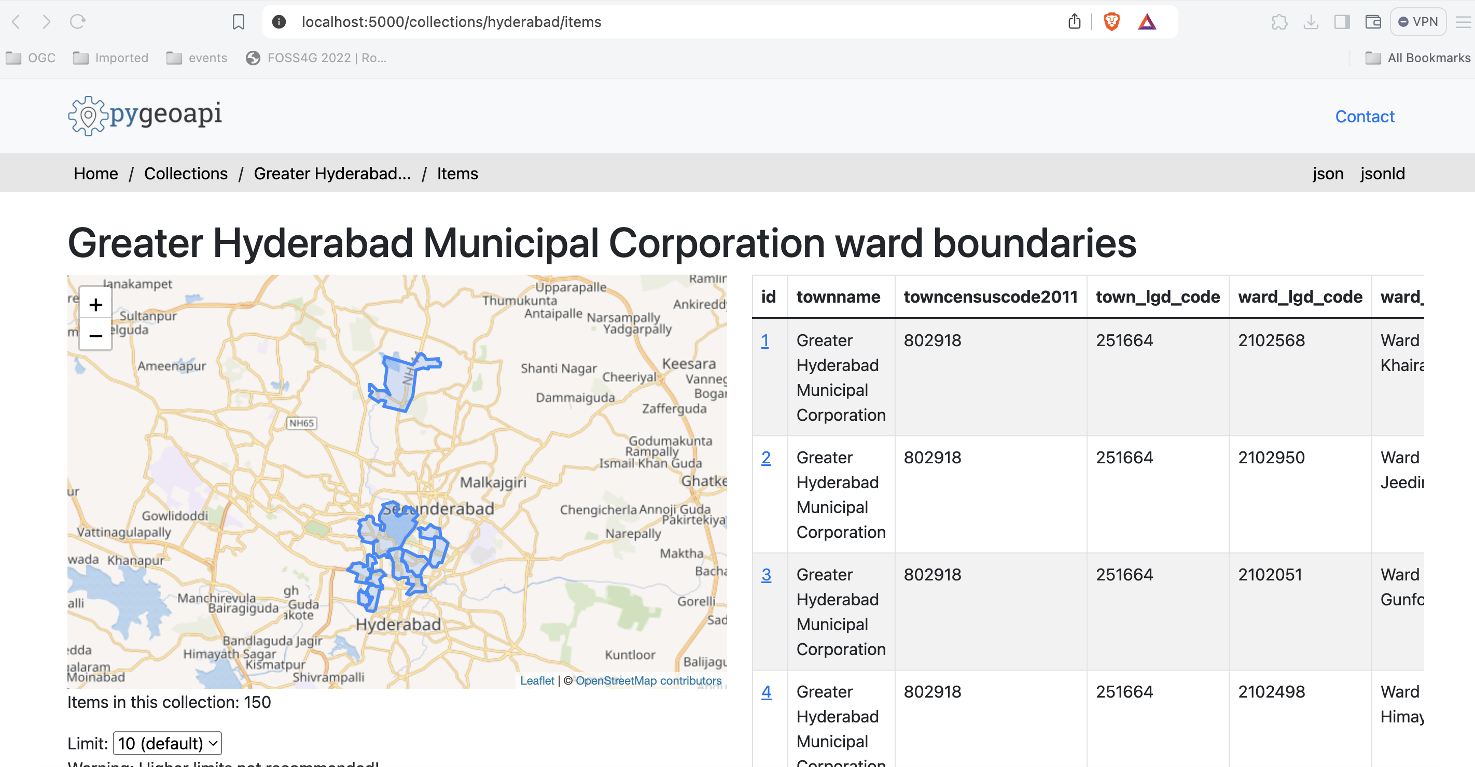This screenshot has height=767, width=1475.
Task: Open the Contact link
Action: tap(1365, 117)
